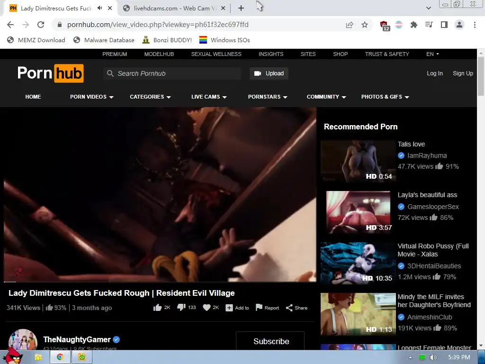Image resolution: width=485 pixels, height=364 pixels.
Task: Open MODELHUB in the top bar
Action: click(x=159, y=54)
